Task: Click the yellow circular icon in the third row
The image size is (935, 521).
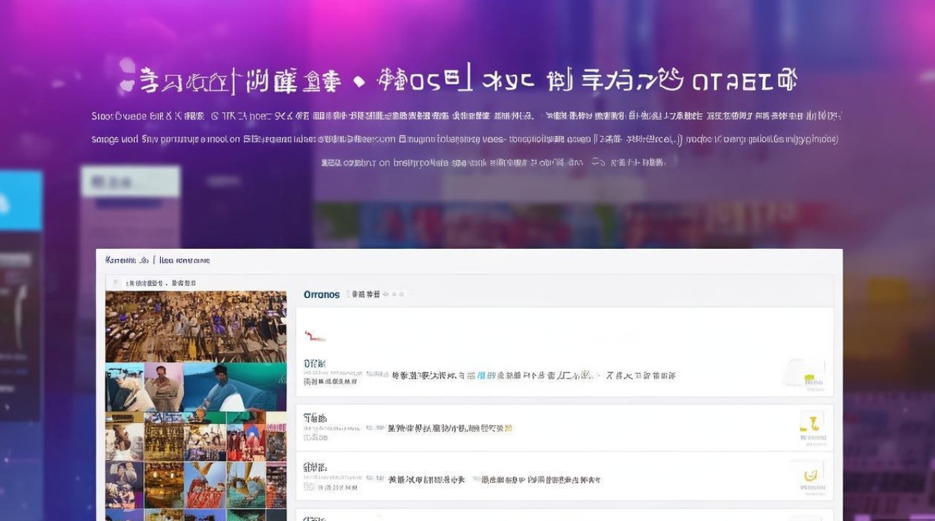Action: point(810,474)
